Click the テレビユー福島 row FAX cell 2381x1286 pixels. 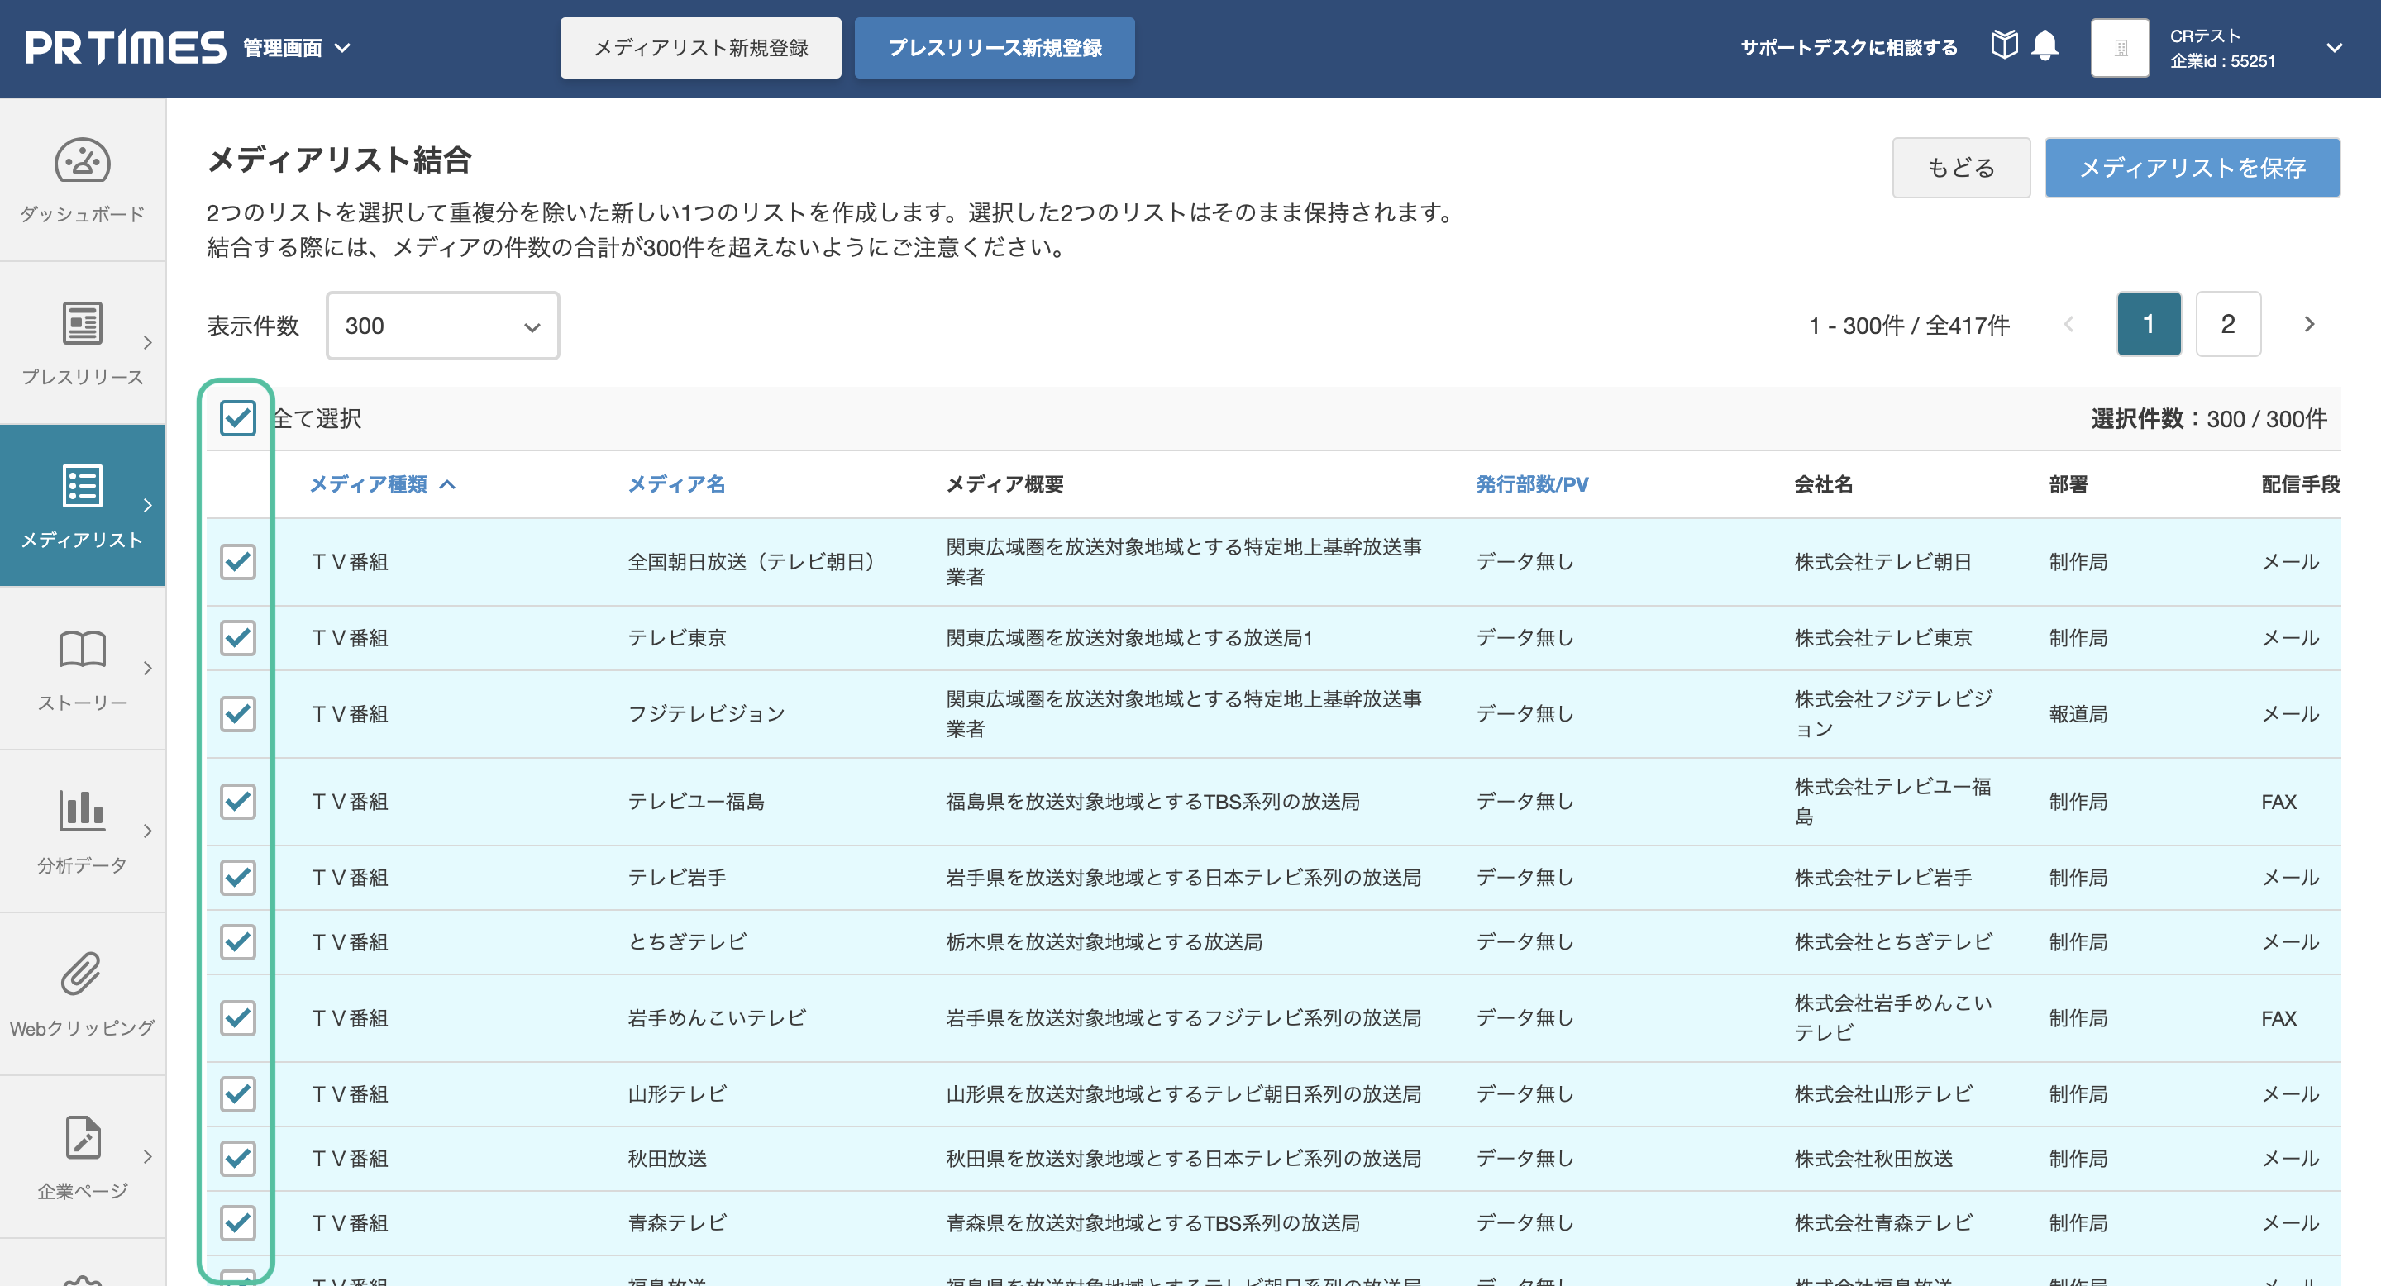click(x=2278, y=801)
